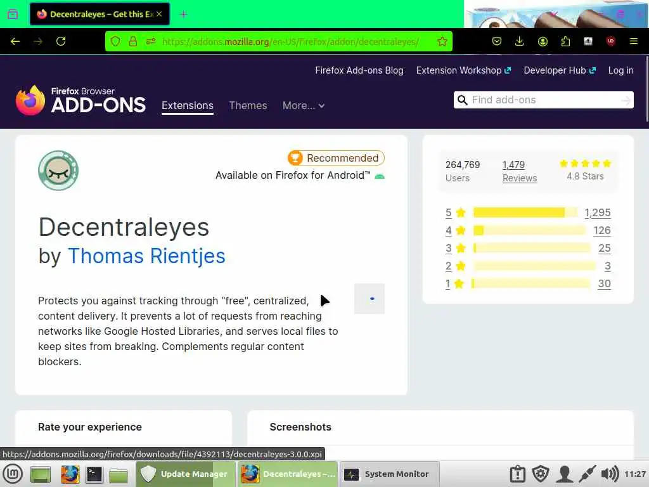Open the Linux Mint start menu
This screenshot has width=649, height=487.
pyautogui.click(x=13, y=473)
